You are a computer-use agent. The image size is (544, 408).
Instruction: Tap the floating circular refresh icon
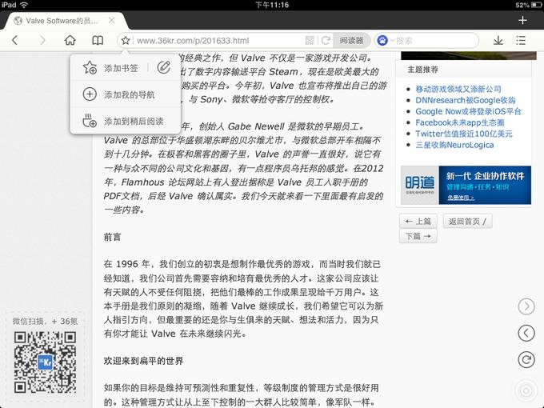click(x=526, y=360)
